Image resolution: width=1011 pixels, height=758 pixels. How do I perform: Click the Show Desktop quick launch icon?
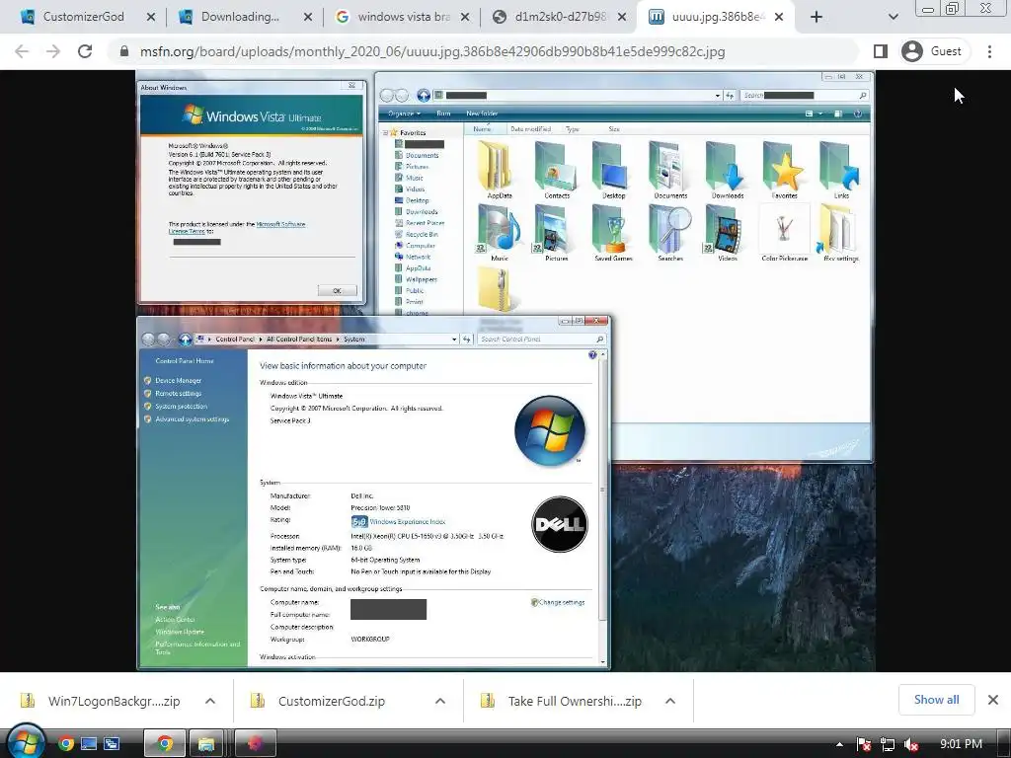coord(89,744)
